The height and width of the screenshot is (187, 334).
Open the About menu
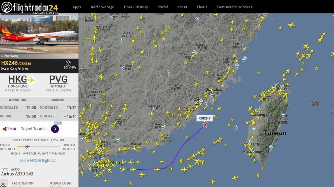[202, 7]
